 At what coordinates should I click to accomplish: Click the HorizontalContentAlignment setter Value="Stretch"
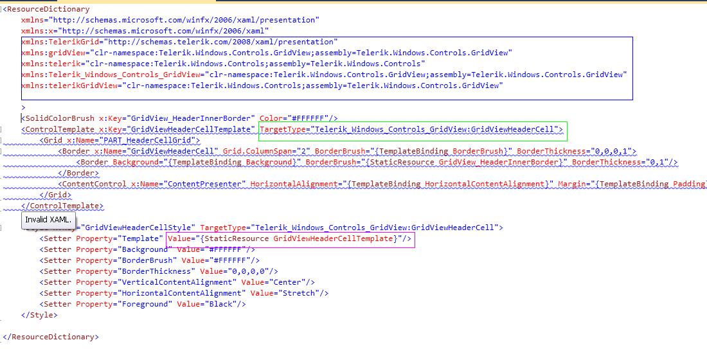pos(285,293)
